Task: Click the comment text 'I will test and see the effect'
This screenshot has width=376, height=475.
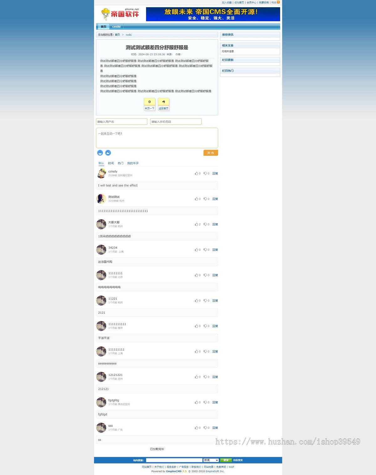Action: (118, 185)
